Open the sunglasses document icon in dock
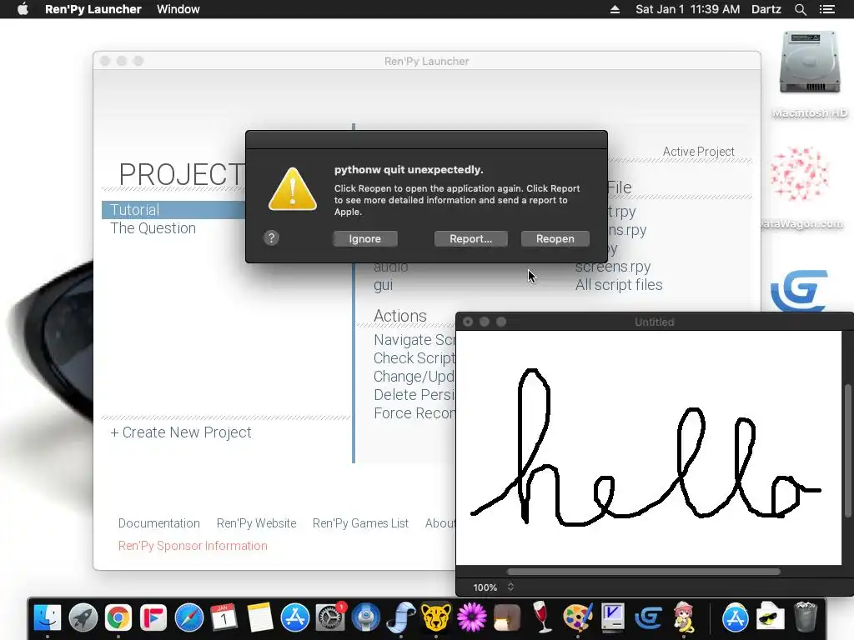 click(x=770, y=617)
